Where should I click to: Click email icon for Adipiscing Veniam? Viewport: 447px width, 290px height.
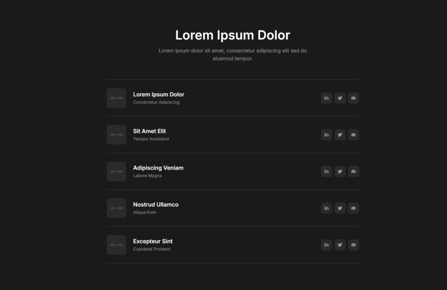354,171
